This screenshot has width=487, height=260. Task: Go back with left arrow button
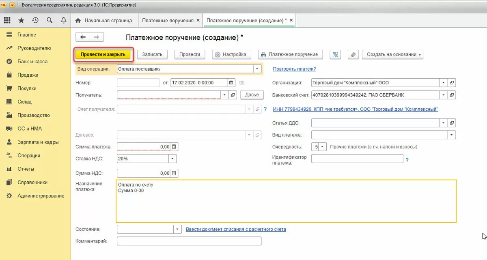[x=83, y=37]
